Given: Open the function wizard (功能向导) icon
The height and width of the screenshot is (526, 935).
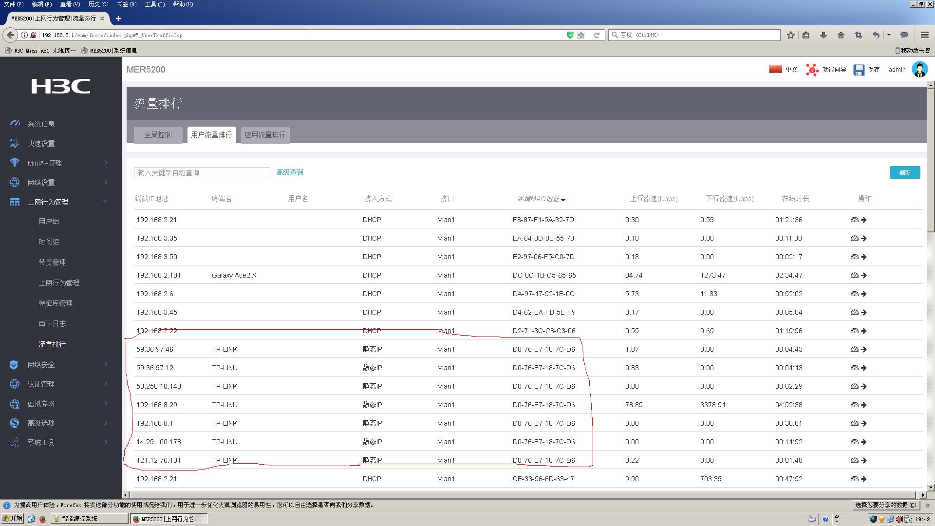Looking at the screenshot, I should (x=812, y=70).
